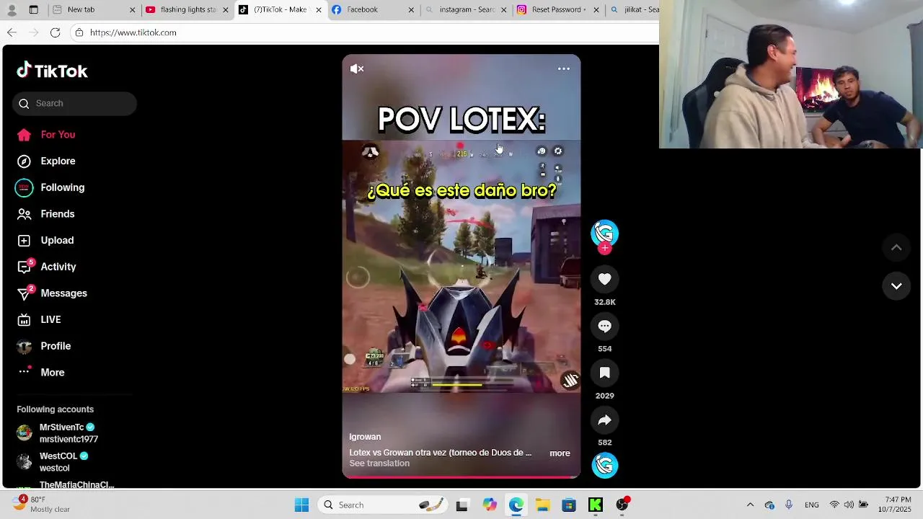Expand video caption with more
This screenshot has width=923, height=519.
[560, 453]
